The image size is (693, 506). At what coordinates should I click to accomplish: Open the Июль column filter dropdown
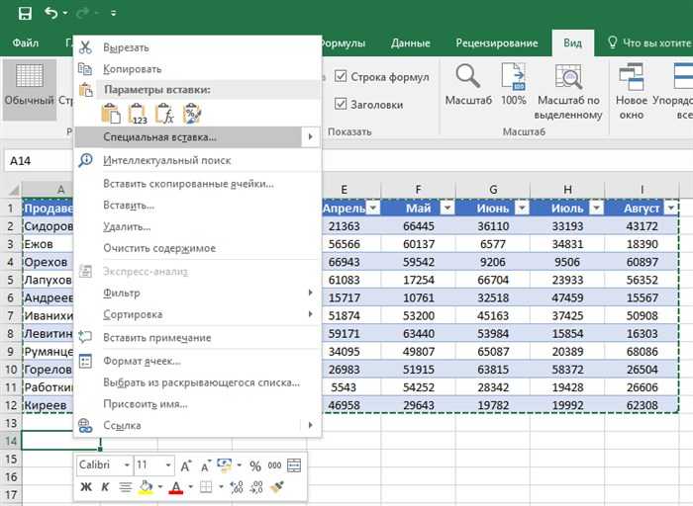coord(597,208)
